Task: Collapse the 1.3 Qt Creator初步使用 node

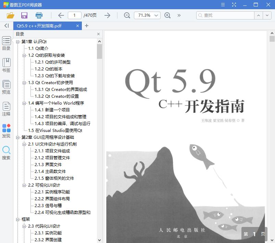Action: coord(24,83)
